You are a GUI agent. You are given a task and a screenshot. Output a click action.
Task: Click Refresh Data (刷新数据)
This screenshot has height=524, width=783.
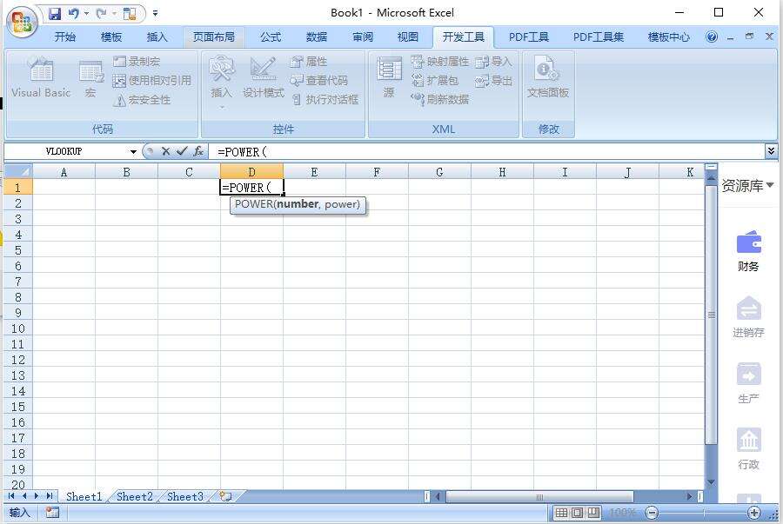(x=440, y=99)
